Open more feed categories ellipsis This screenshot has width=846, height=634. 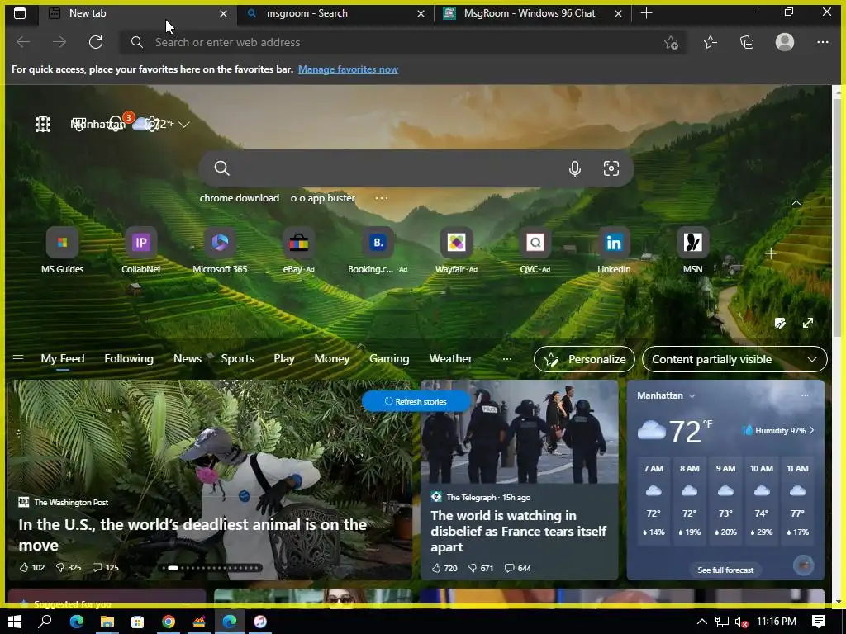[506, 358]
